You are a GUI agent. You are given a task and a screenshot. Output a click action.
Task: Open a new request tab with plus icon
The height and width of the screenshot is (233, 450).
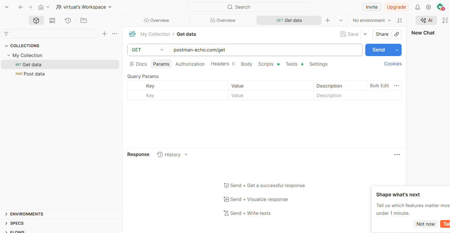pyautogui.click(x=328, y=20)
